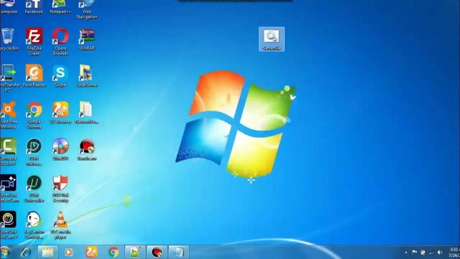The image size is (460, 259).
Task: Switch to the rightmost open taskbar window
Action: click(x=179, y=252)
